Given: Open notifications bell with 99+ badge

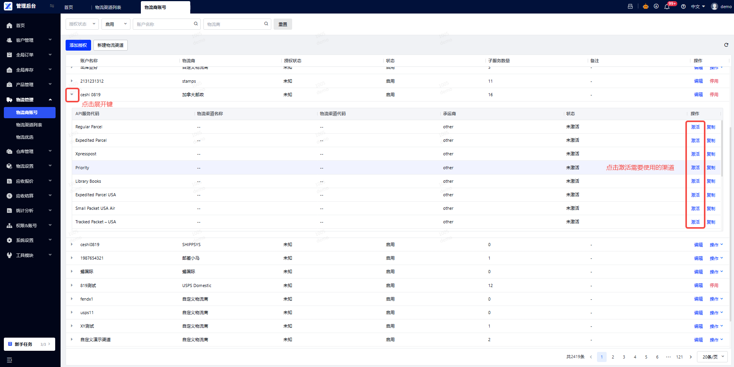Looking at the screenshot, I should point(667,7).
